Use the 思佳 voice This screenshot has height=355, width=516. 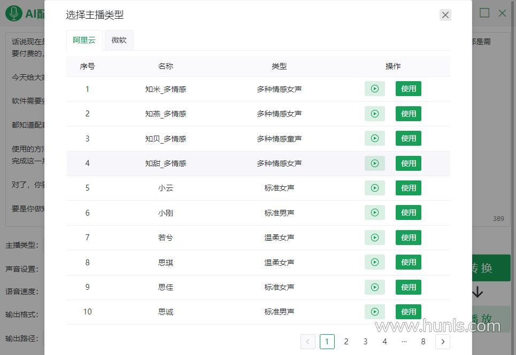point(408,287)
